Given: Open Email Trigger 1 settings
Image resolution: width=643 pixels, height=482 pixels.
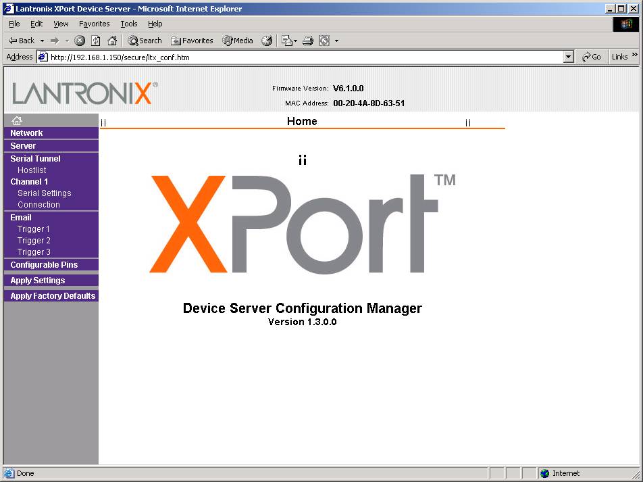Looking at the screenshot, I should coord(33,229).
